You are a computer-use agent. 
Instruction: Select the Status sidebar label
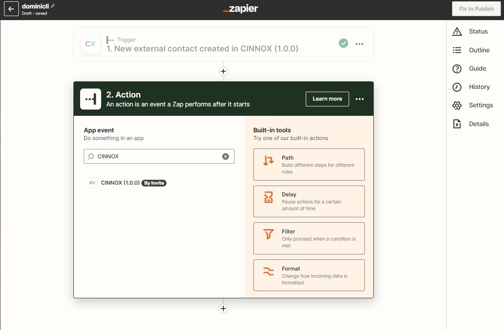[478, 31]
